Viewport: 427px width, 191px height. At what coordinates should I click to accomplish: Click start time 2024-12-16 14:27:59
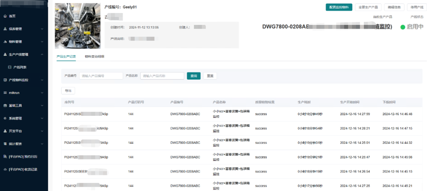click(x=355, y=114)
